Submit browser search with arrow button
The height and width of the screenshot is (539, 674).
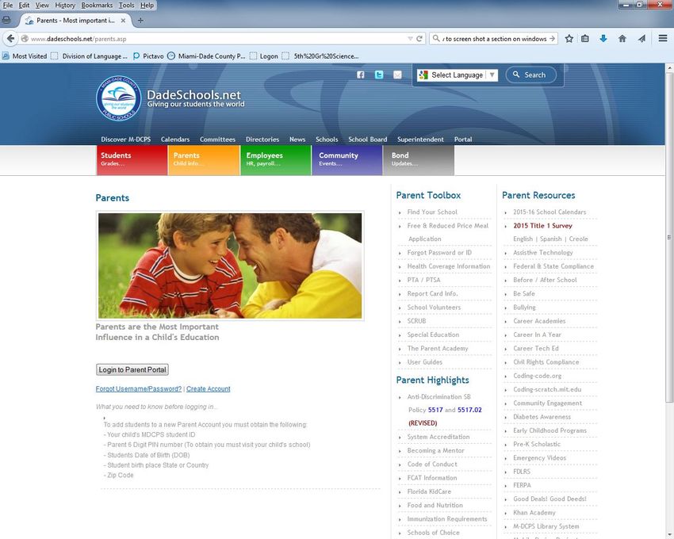(x=553, y=39)
